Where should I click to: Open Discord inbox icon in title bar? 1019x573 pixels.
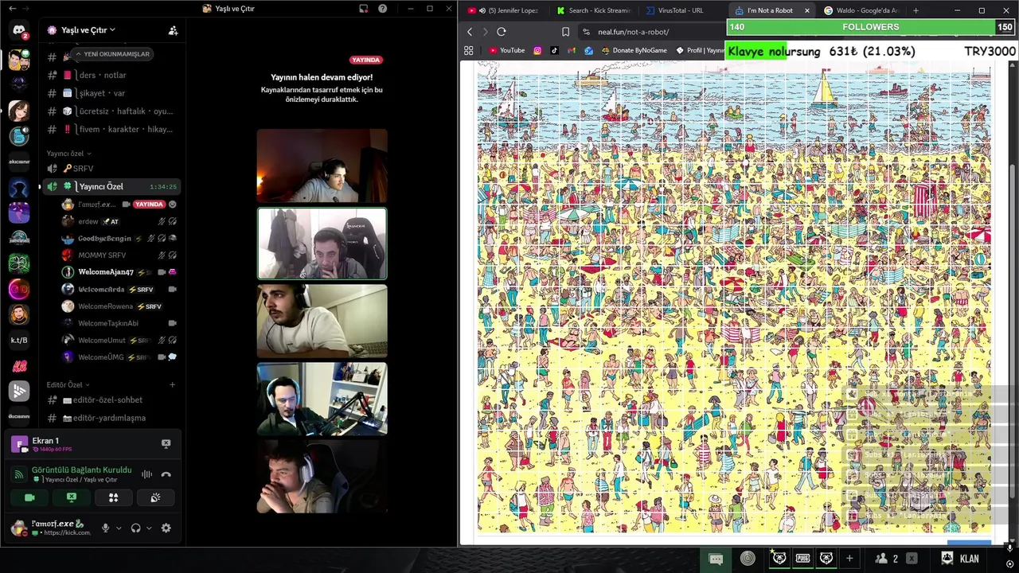pyautogui.click(x=364, y=9)
